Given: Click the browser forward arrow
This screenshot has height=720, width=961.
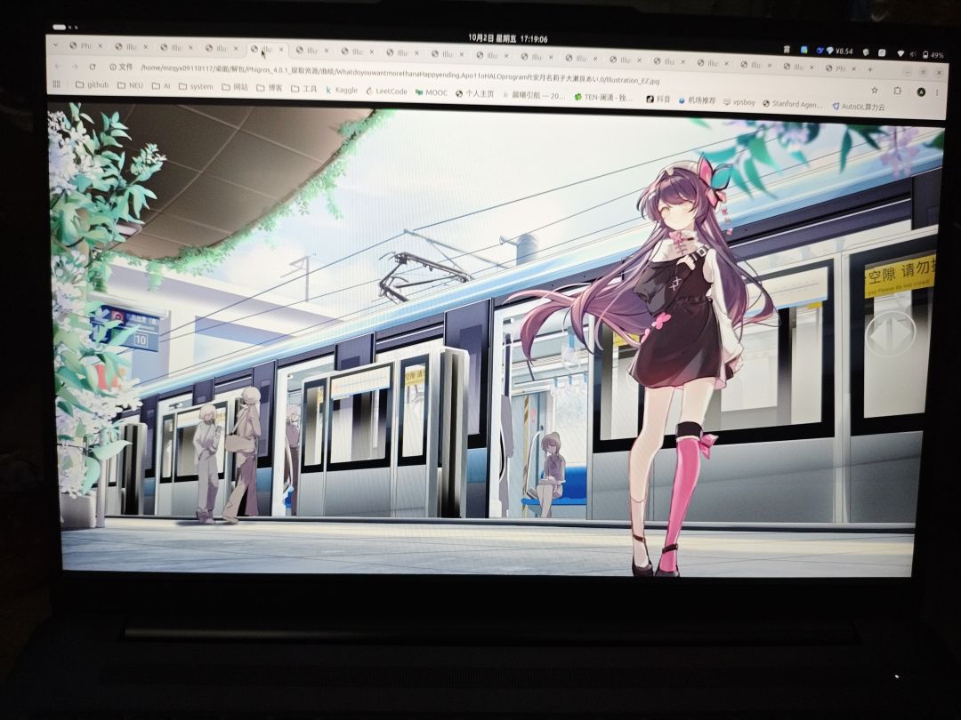Looking at the screenshot, I should coord(74,66).
